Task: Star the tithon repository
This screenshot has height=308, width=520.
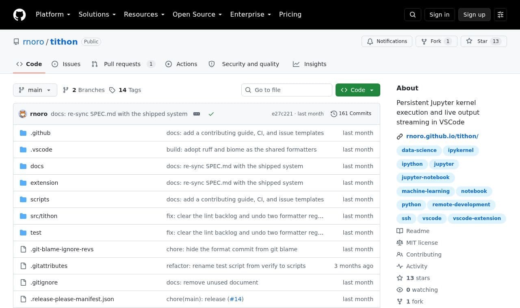Action: tap(484, 41)
